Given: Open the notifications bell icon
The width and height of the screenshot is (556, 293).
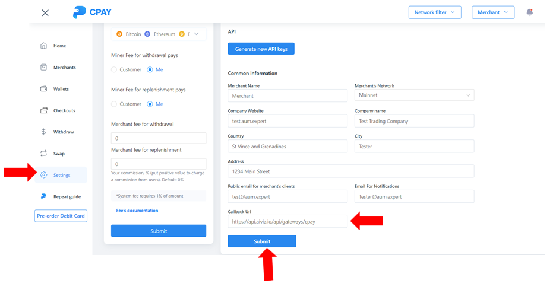Looking at the screenshot, I should pyautogui.click(x=529, y=12).
